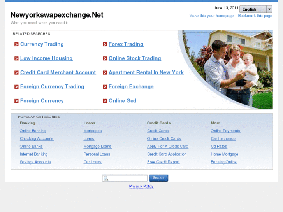Click the red arrow beside Apartment Rental In New York

pyautogui.click(x=105, y=72)
